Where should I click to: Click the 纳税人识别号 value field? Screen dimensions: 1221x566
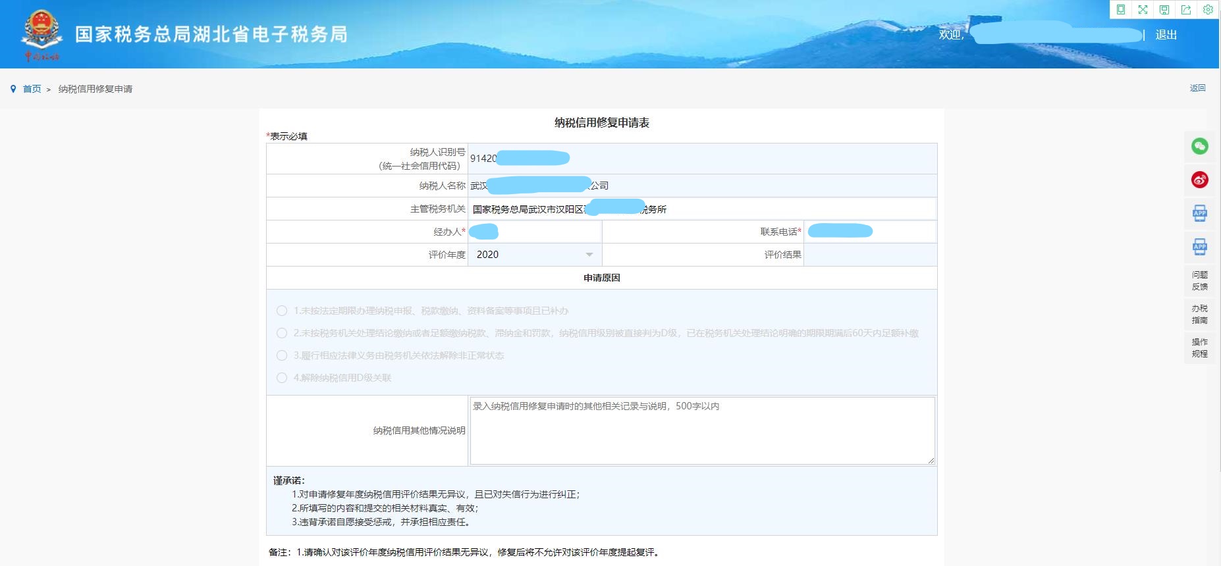702,159
